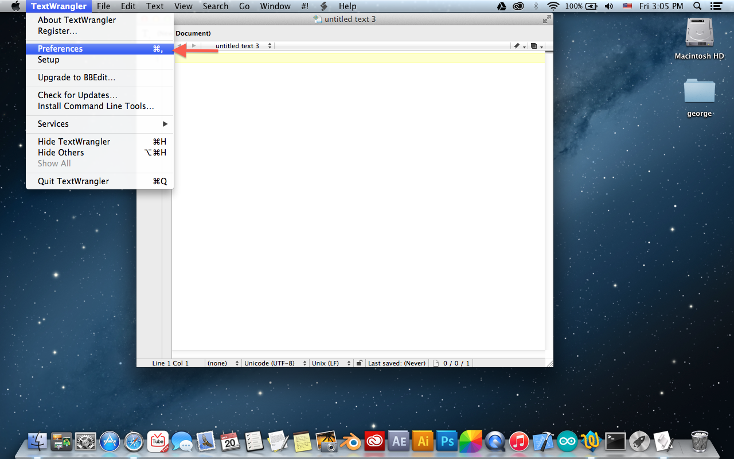Image resolution: width=734 pixels, height=459 pixels.
Task: Click the document proxy icon in title bar
Action: coord(318,19)
